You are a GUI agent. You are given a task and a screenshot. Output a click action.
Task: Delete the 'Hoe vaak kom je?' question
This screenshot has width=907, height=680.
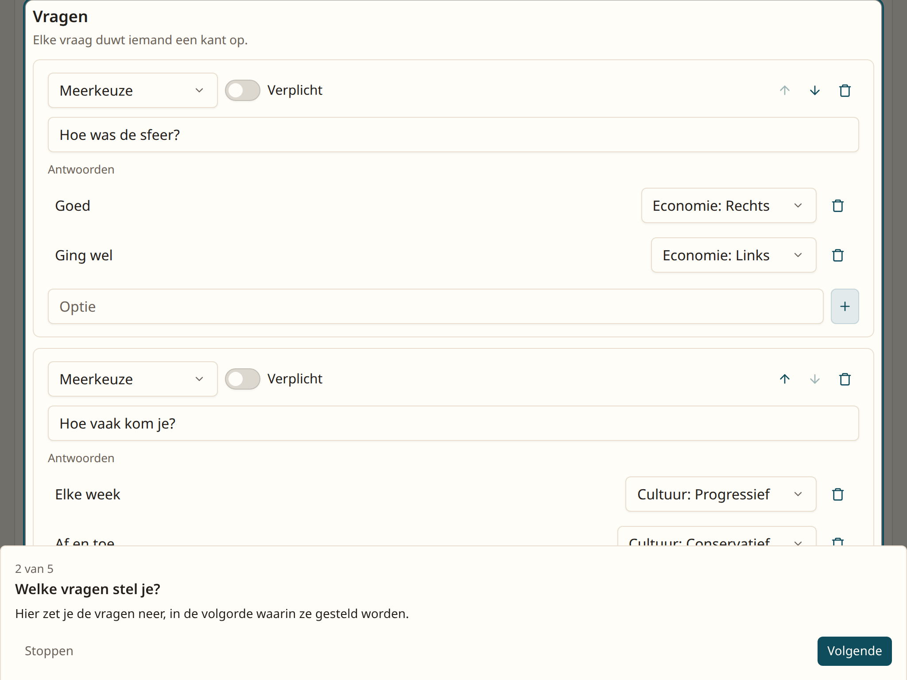pos(845,379)
